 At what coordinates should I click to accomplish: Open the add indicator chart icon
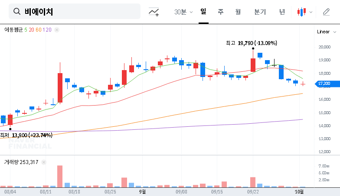[154, 12]
